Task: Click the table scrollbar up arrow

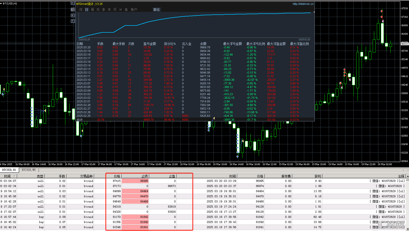Action: click(x=407, y=176)
